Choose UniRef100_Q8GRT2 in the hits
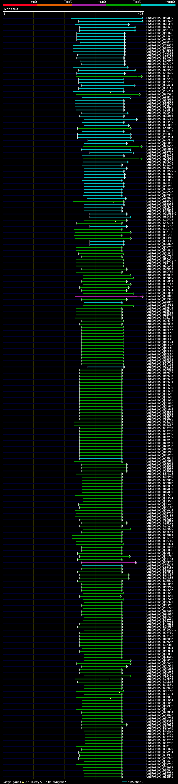 click(x=160, y=413)
